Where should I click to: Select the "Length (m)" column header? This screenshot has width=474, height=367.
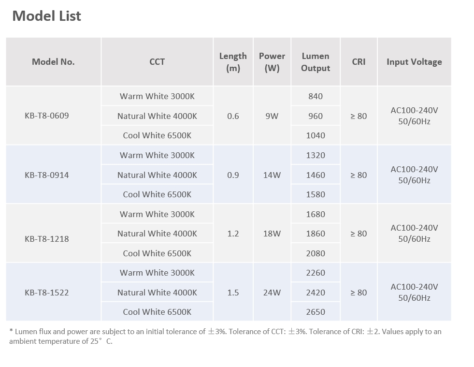click(233, 62)
